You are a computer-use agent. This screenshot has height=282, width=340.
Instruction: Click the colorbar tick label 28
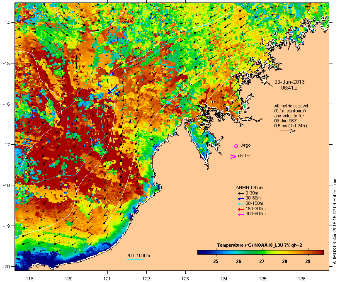(x=285, y=261)
